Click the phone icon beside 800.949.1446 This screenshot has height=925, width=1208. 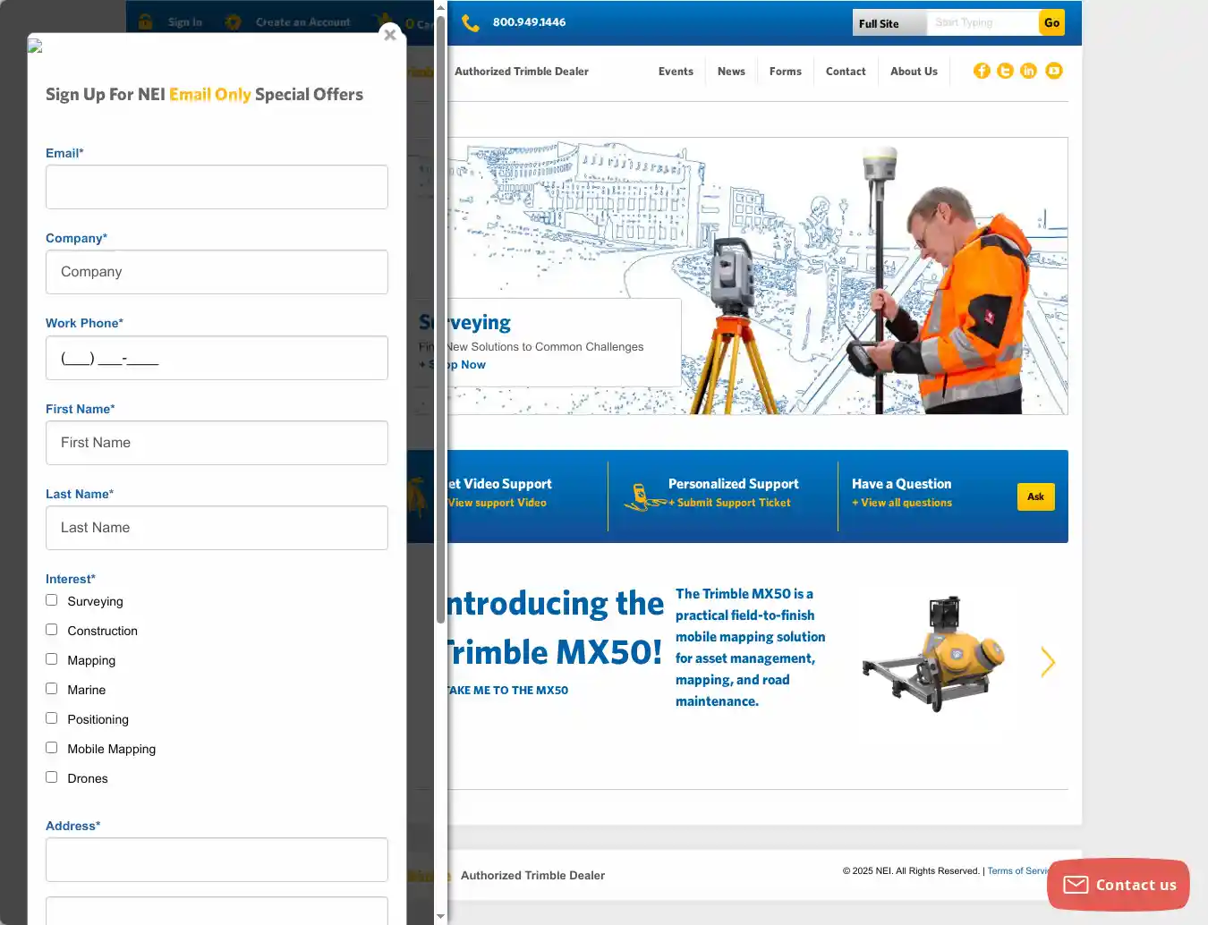coord(471,22)
